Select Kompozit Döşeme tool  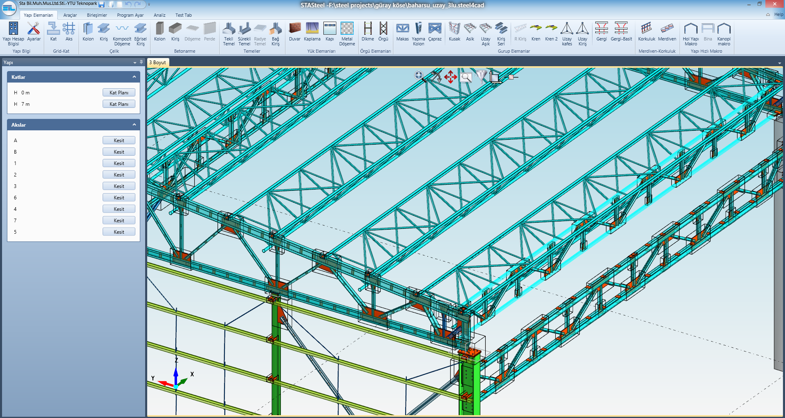(x=122, y=34)
